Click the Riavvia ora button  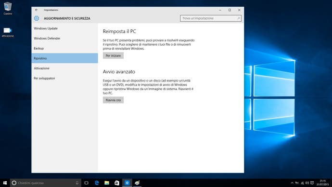pyautogui.click(x=113, y=100)
